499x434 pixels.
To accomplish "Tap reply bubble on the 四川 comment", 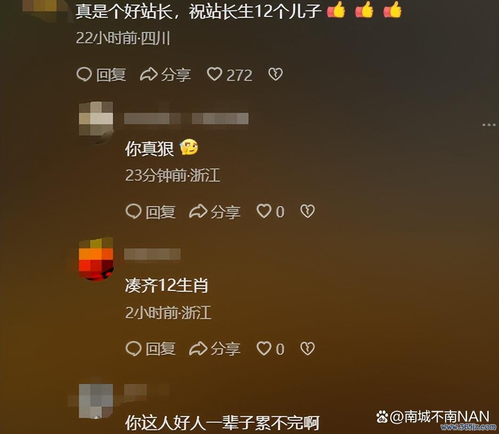I will tap(101, 75).
